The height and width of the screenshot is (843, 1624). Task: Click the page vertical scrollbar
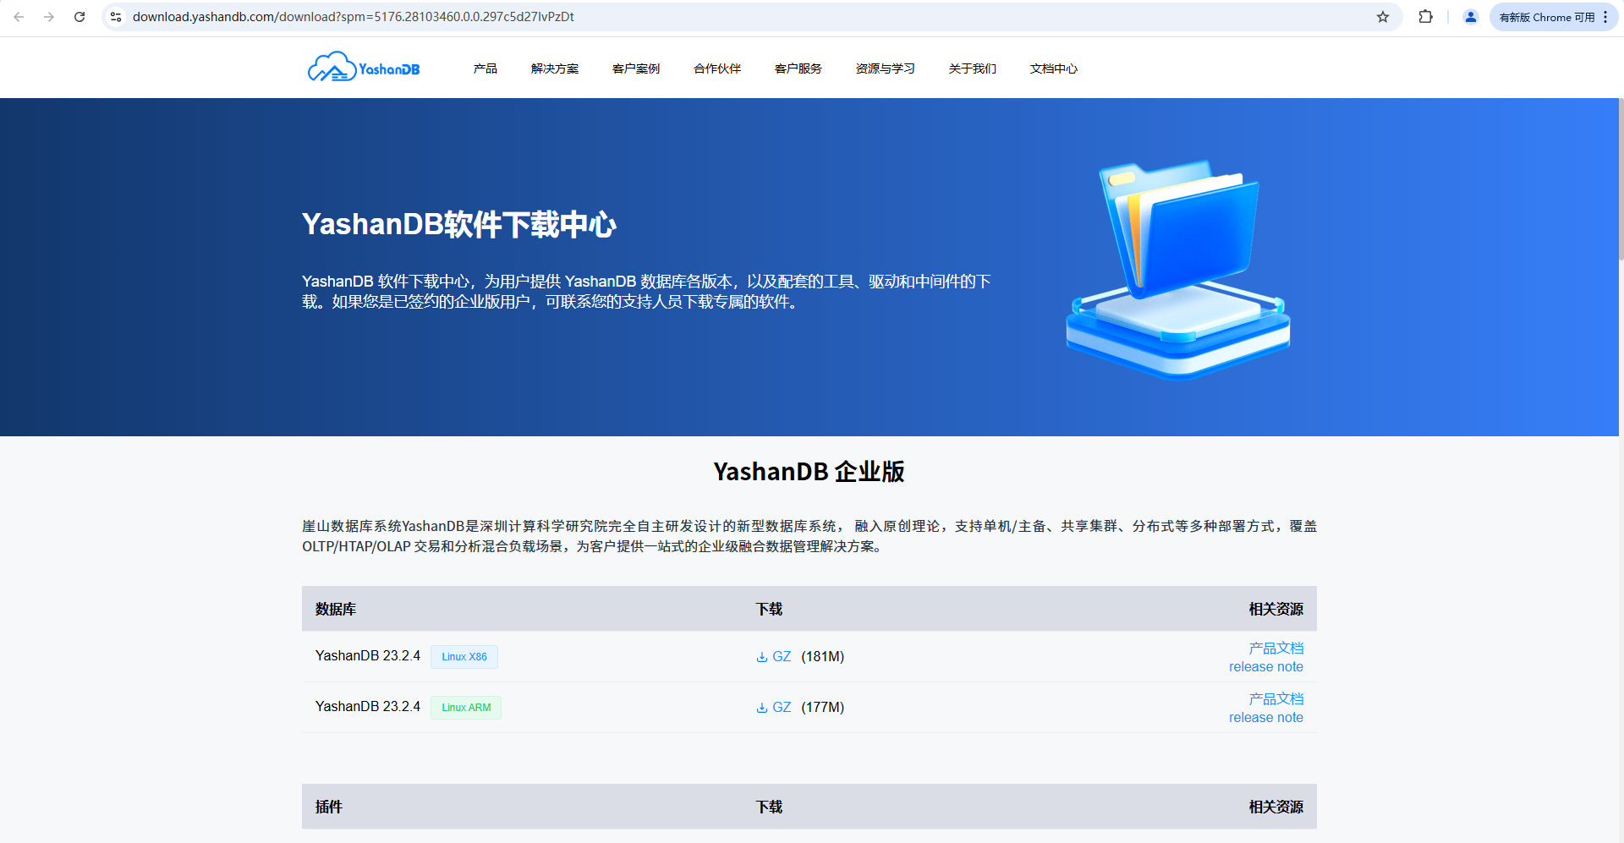(1620, 181)
